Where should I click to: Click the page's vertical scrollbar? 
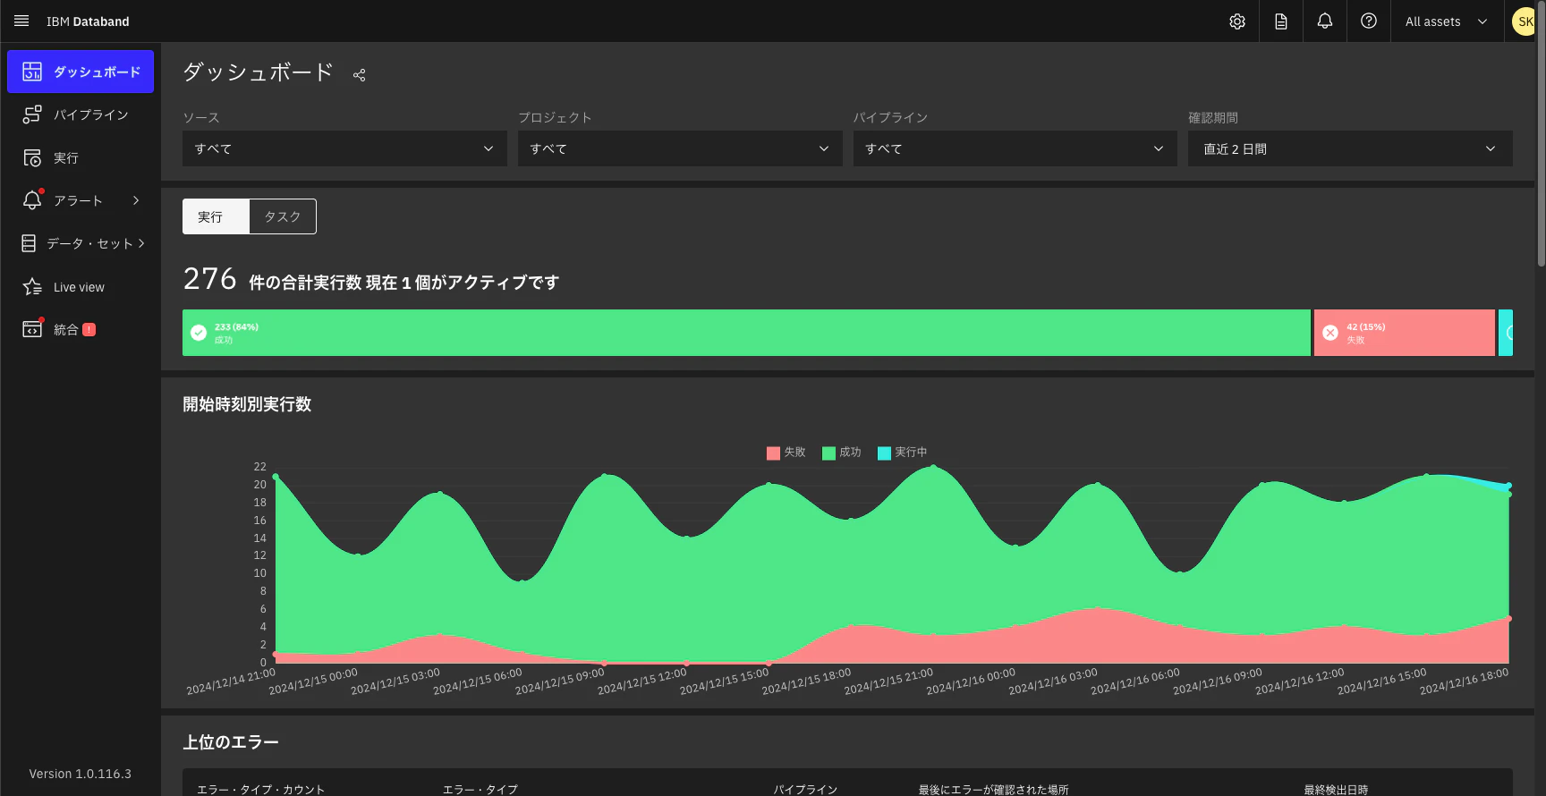pyautogui.click(x=1541, y=134)
